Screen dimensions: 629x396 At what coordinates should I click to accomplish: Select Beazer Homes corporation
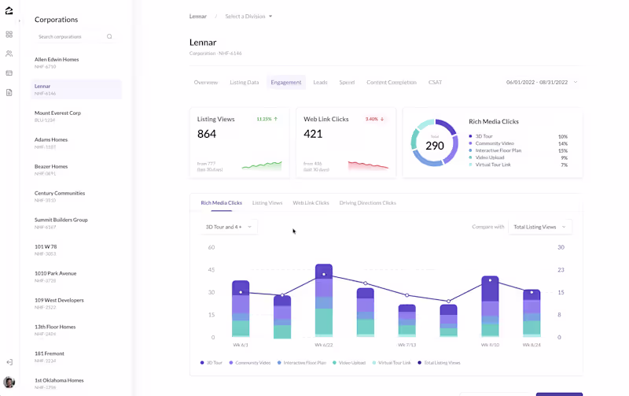pyautogui.click(x=76, y=170)
